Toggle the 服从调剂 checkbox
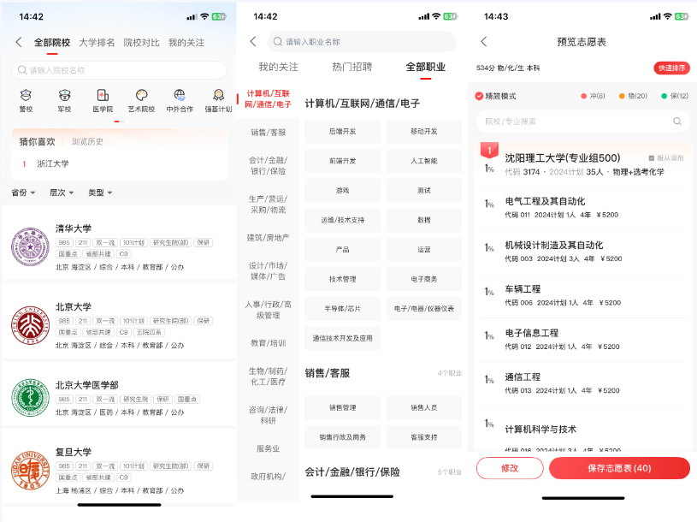697x522 pixels. (x=652, y=157)
